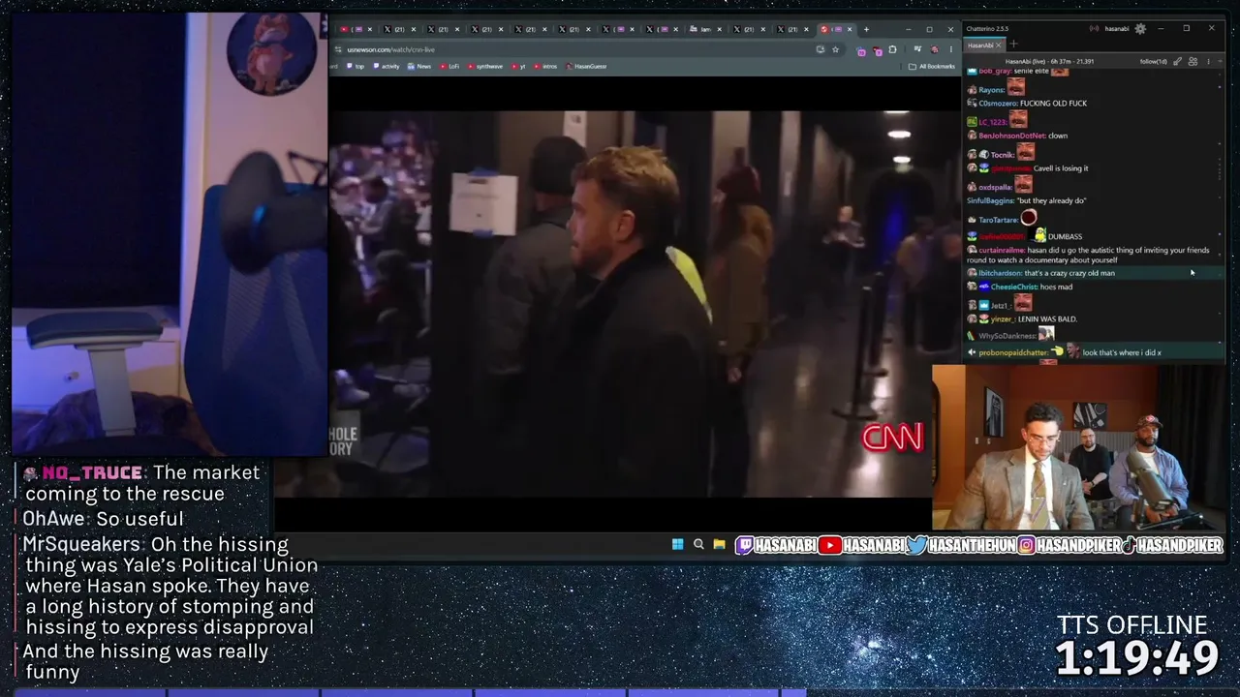Expand the All Bookmarks folder

click(x=932, y=66)
